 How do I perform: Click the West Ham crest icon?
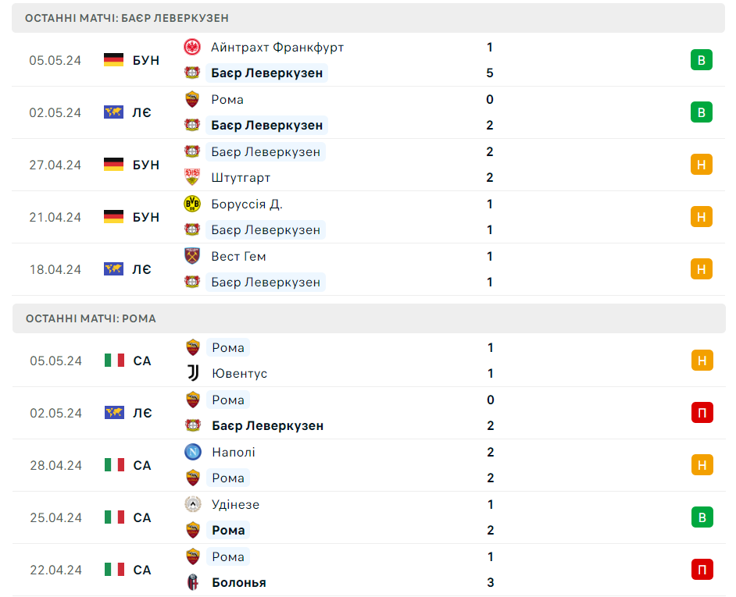pos(192,256)
